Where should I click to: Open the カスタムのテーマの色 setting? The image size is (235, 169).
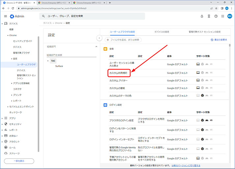(x=120, y=96)
